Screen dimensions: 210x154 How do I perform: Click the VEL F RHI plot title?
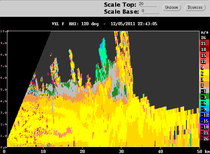(x=105, y=24)
